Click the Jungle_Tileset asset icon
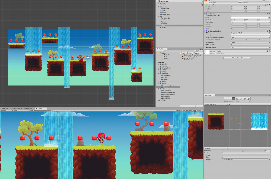Screen dimensions: 271x179 pos(183,59)
